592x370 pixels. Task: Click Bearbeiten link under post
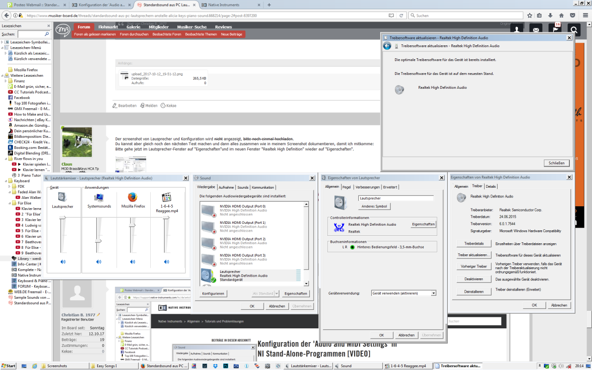point(125,105)
